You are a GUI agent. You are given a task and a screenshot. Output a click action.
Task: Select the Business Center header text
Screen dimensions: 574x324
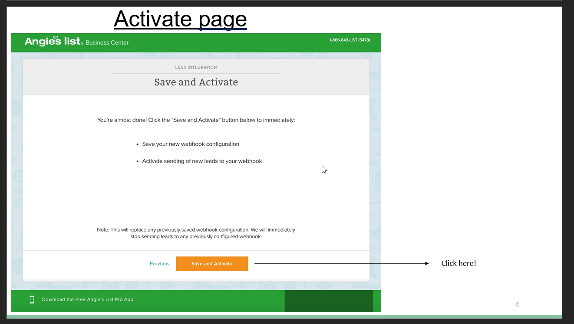107,43
